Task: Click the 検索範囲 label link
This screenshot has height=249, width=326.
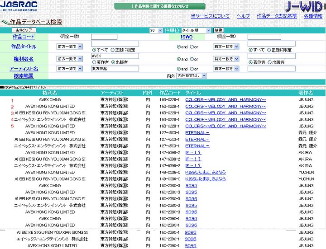Action: pyautogui.click(x=24, y=76)
